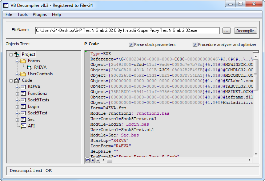
Task: Click the horizontal scroll left arrow
Action: 104,160
